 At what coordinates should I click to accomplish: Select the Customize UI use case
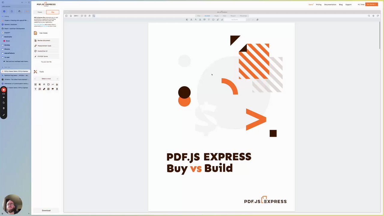(x=46, y=51)
